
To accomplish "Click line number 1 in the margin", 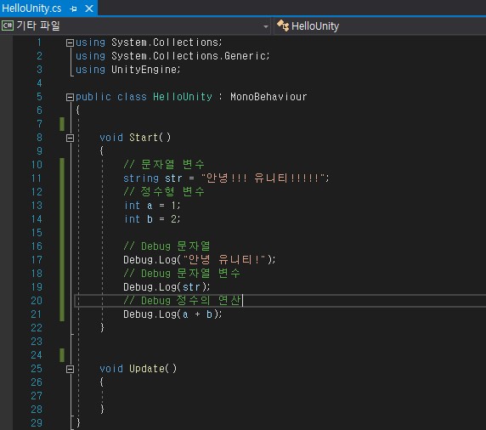I will [x=39, y=42].
